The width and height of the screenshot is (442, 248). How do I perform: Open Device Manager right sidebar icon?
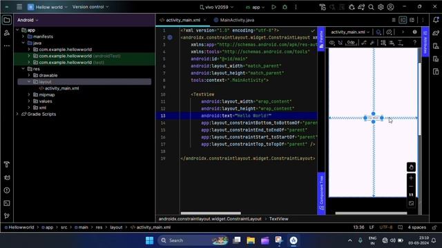point(436,46)
